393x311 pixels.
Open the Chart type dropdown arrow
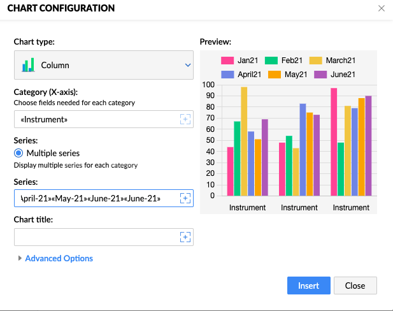[x=188, y=65]
